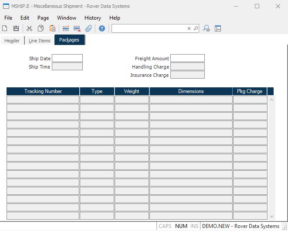
Task: Open the Window menu
Action: (x=67, y=18)
